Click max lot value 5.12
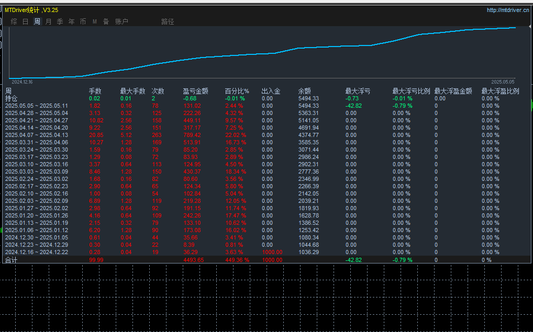Image resolution: width=533 pixels, height=332 pixels. pos(126,135)
